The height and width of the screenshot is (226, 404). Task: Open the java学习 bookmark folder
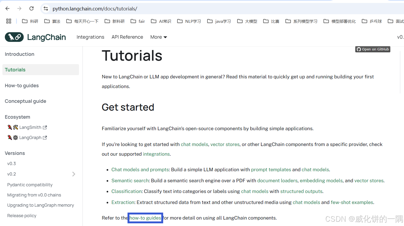click(219, 21)
